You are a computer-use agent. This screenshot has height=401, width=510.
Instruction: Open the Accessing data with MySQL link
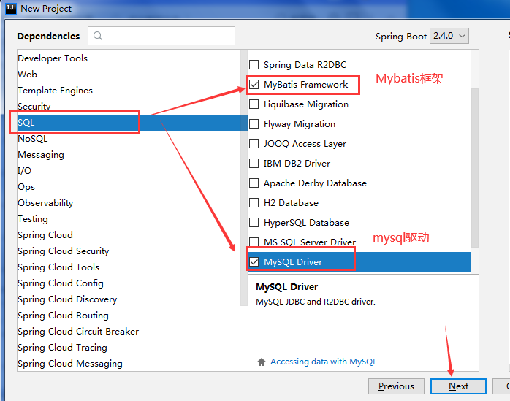(x=324, y=362)
